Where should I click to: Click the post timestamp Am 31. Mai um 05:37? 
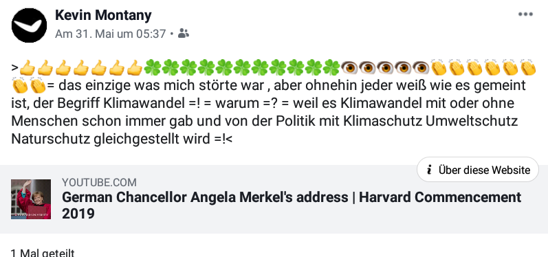pyautogui.click(x=111, y=34)
